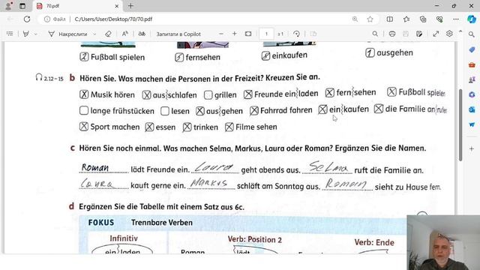
Task: Toggle the Musik hören checkbox
Action: (x=84, y=94)
